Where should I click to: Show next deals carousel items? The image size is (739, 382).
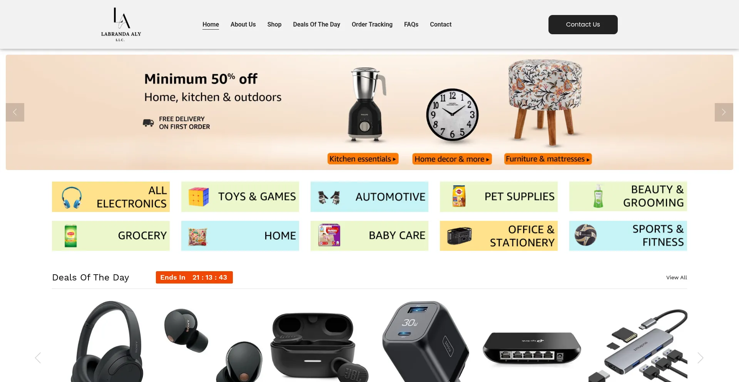tap(701, 358)
